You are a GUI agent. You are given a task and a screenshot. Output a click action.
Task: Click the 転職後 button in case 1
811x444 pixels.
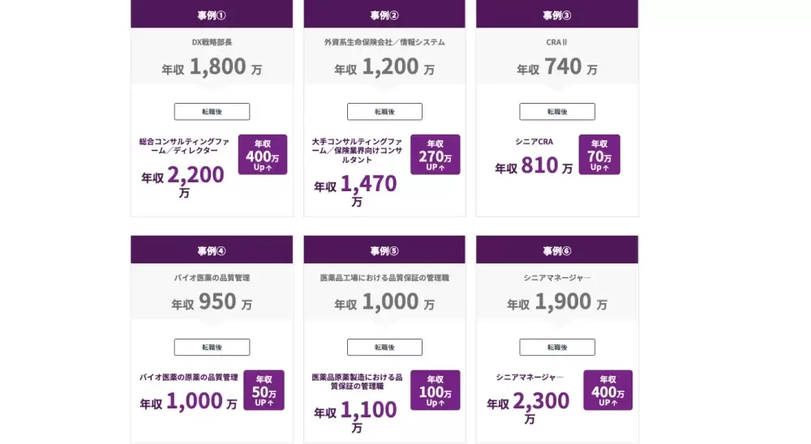click(212, 112)
